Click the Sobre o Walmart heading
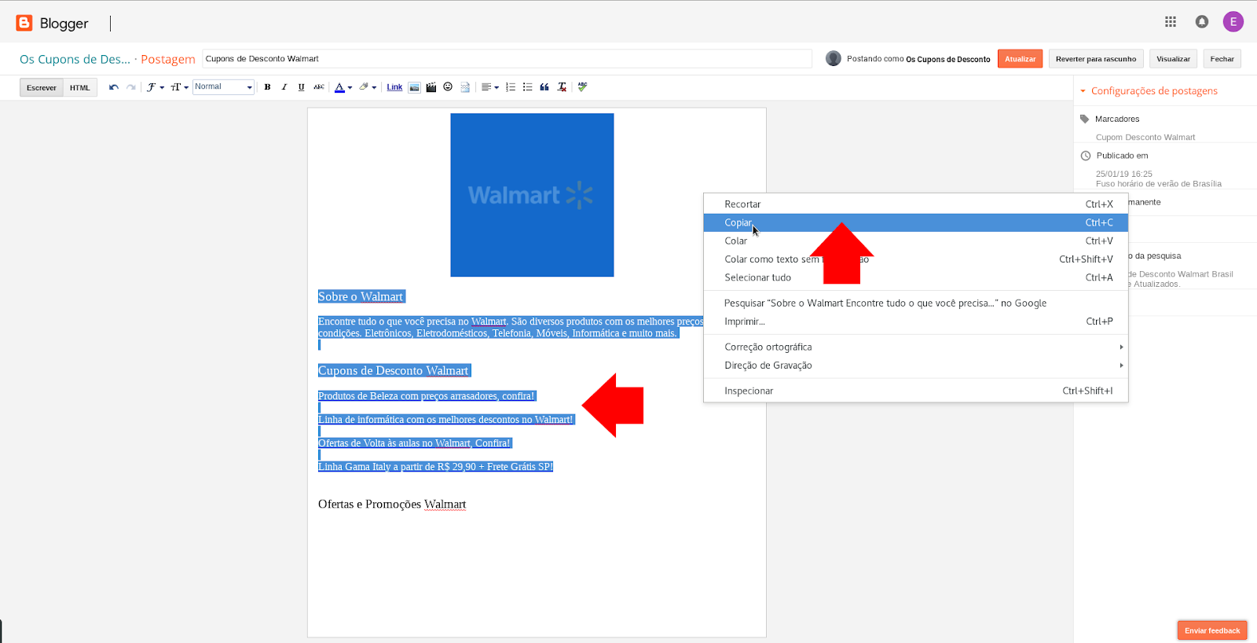Image resolution: width=1257 pixels, height=643 pixels. (361, 297)
